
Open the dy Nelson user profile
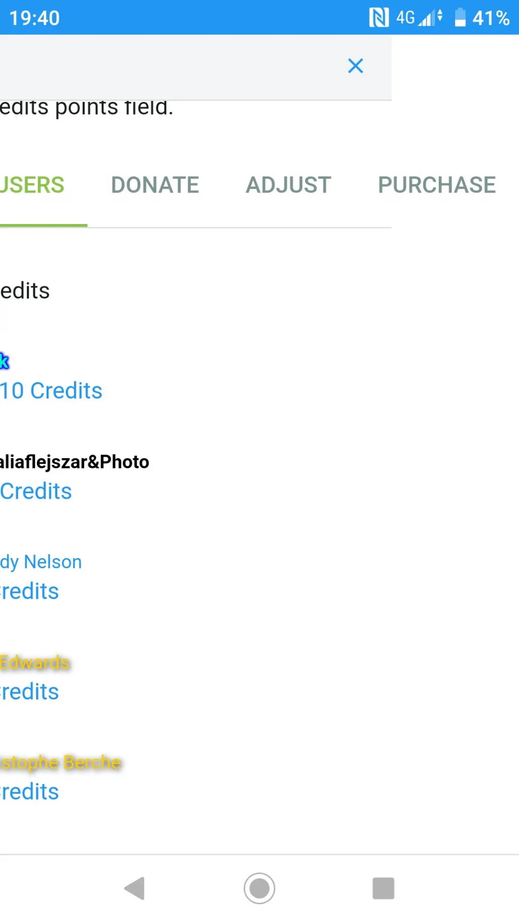click(x=41, y=562)
